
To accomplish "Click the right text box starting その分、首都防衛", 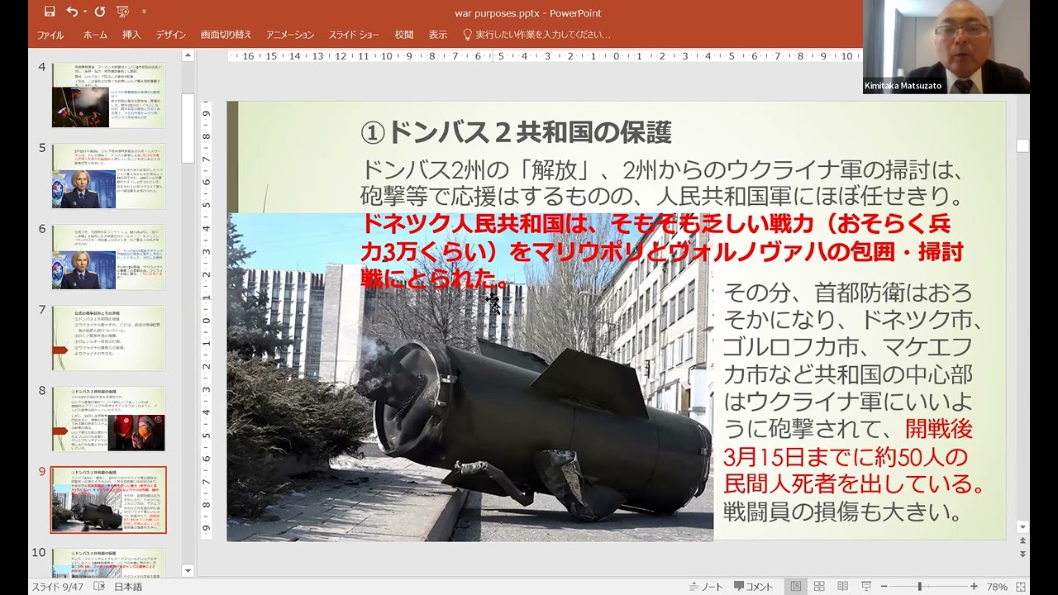I will pyautogui.click(x=853, y=402).
